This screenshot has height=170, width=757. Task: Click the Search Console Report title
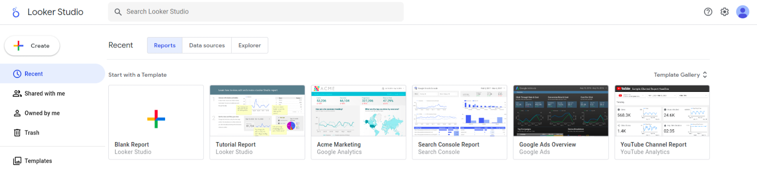point(449,145)
